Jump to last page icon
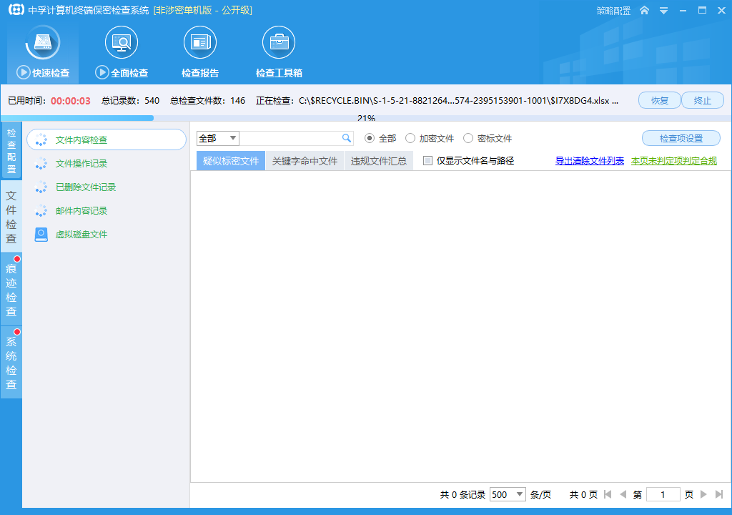This screenshot has height=515, width=732. [719, 494]
